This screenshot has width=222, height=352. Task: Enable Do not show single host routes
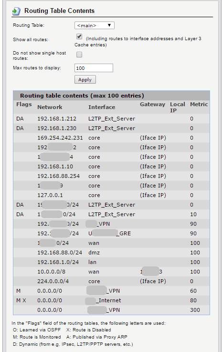[x=79, y=55]
